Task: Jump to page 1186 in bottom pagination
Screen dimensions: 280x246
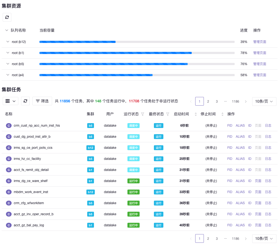Action: (235, 239)
